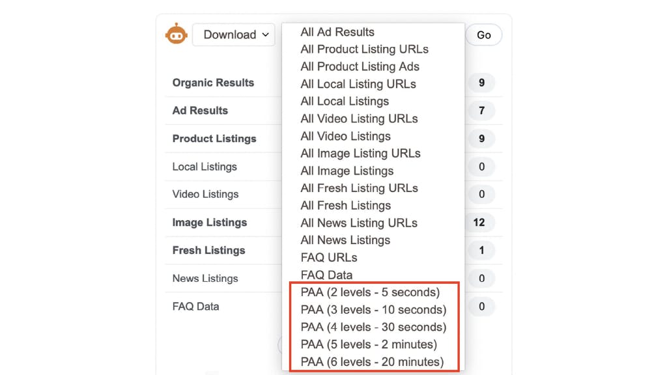Select PAA 6 levels 20 minutes

point(372,362)
